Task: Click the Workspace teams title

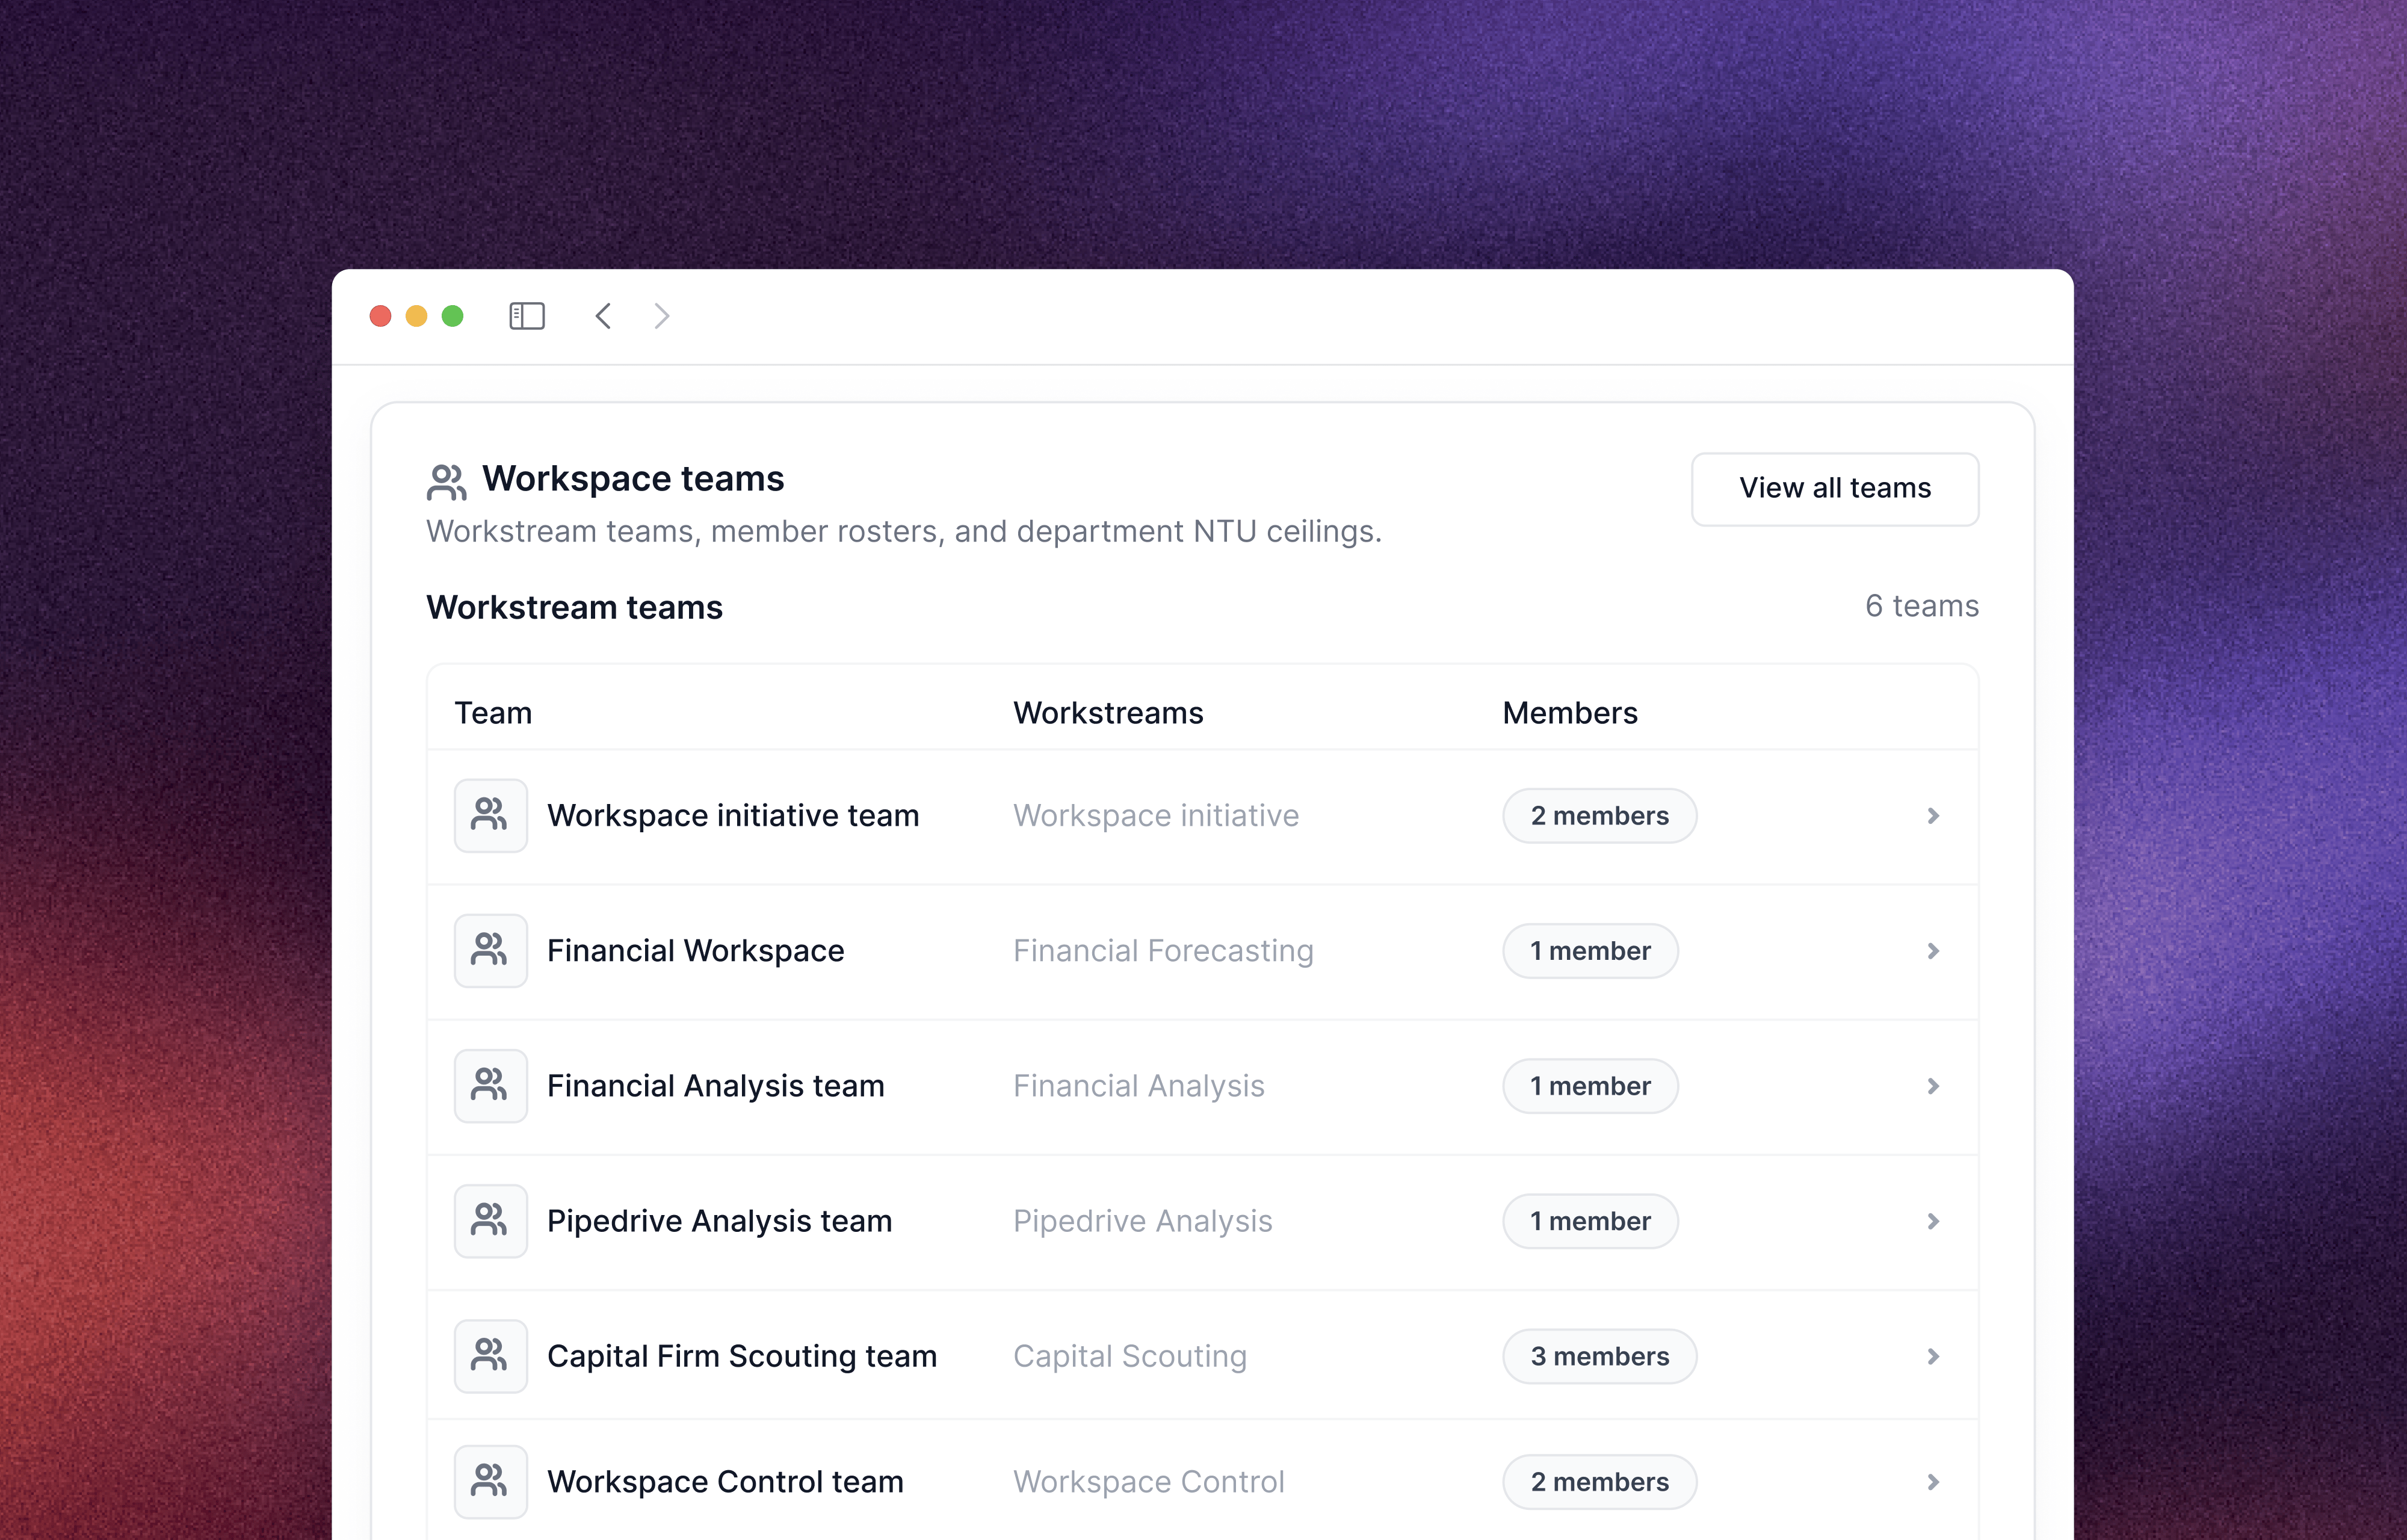Action: click(633, 479)
